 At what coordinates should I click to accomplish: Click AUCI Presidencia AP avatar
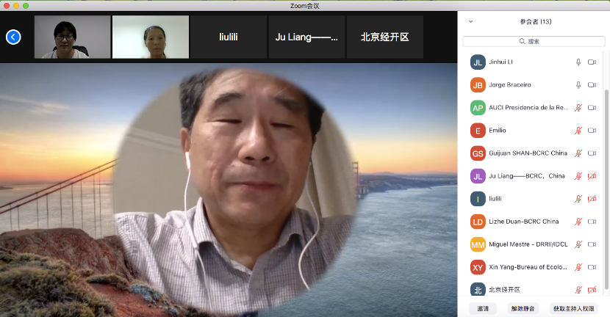tap(478, 108)
